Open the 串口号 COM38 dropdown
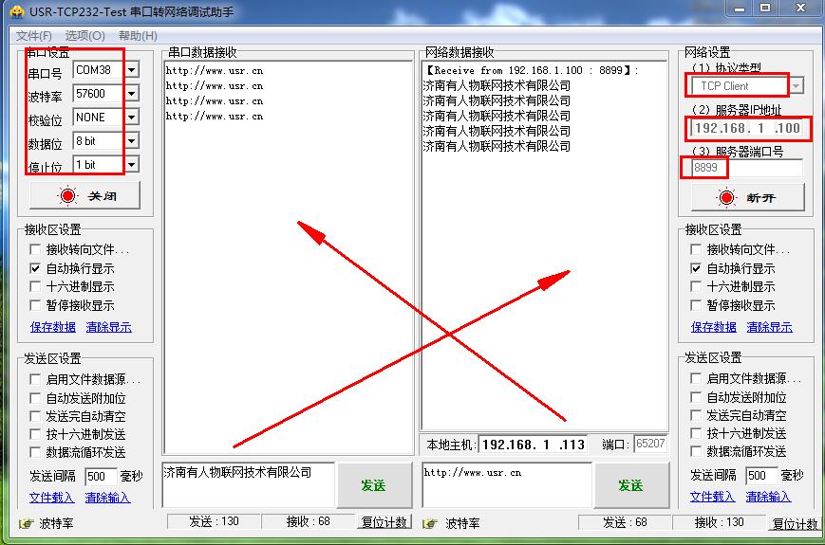The height and width of the screenshot is (545, 825). (x=131, y=70)
